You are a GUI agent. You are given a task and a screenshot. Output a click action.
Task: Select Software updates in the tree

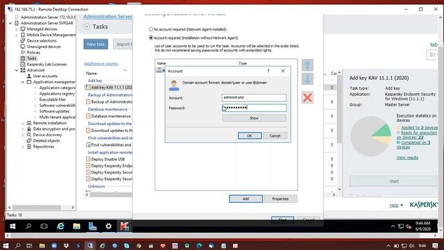point(54,111)
